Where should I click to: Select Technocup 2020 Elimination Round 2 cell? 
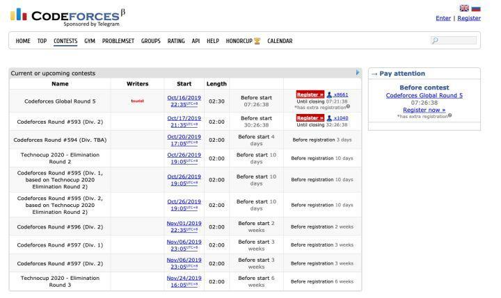(x=60, y=158)
